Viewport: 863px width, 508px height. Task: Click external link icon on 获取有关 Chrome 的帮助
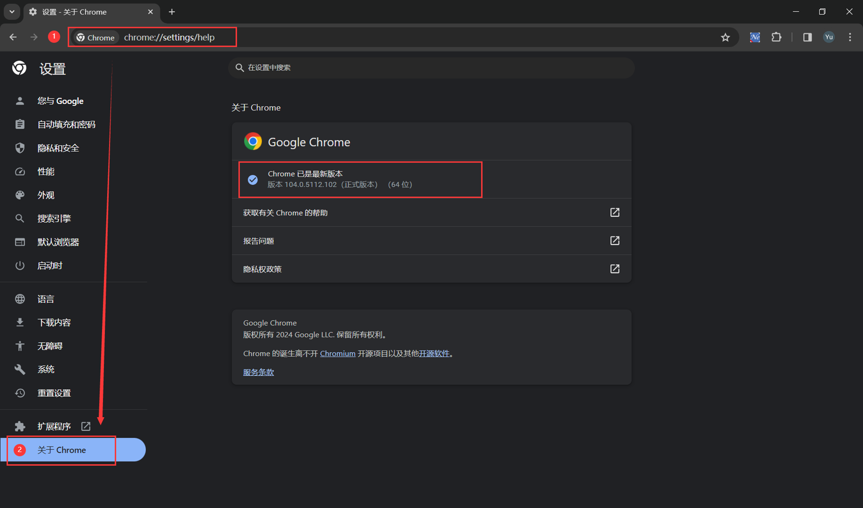pyautogui.click(x=615, y=212)
